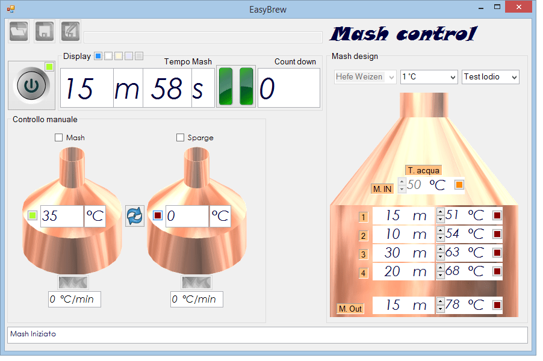Click temperature stepper for step 2 at 54 °C
543x361 pixels.
(x=440, y=234)
